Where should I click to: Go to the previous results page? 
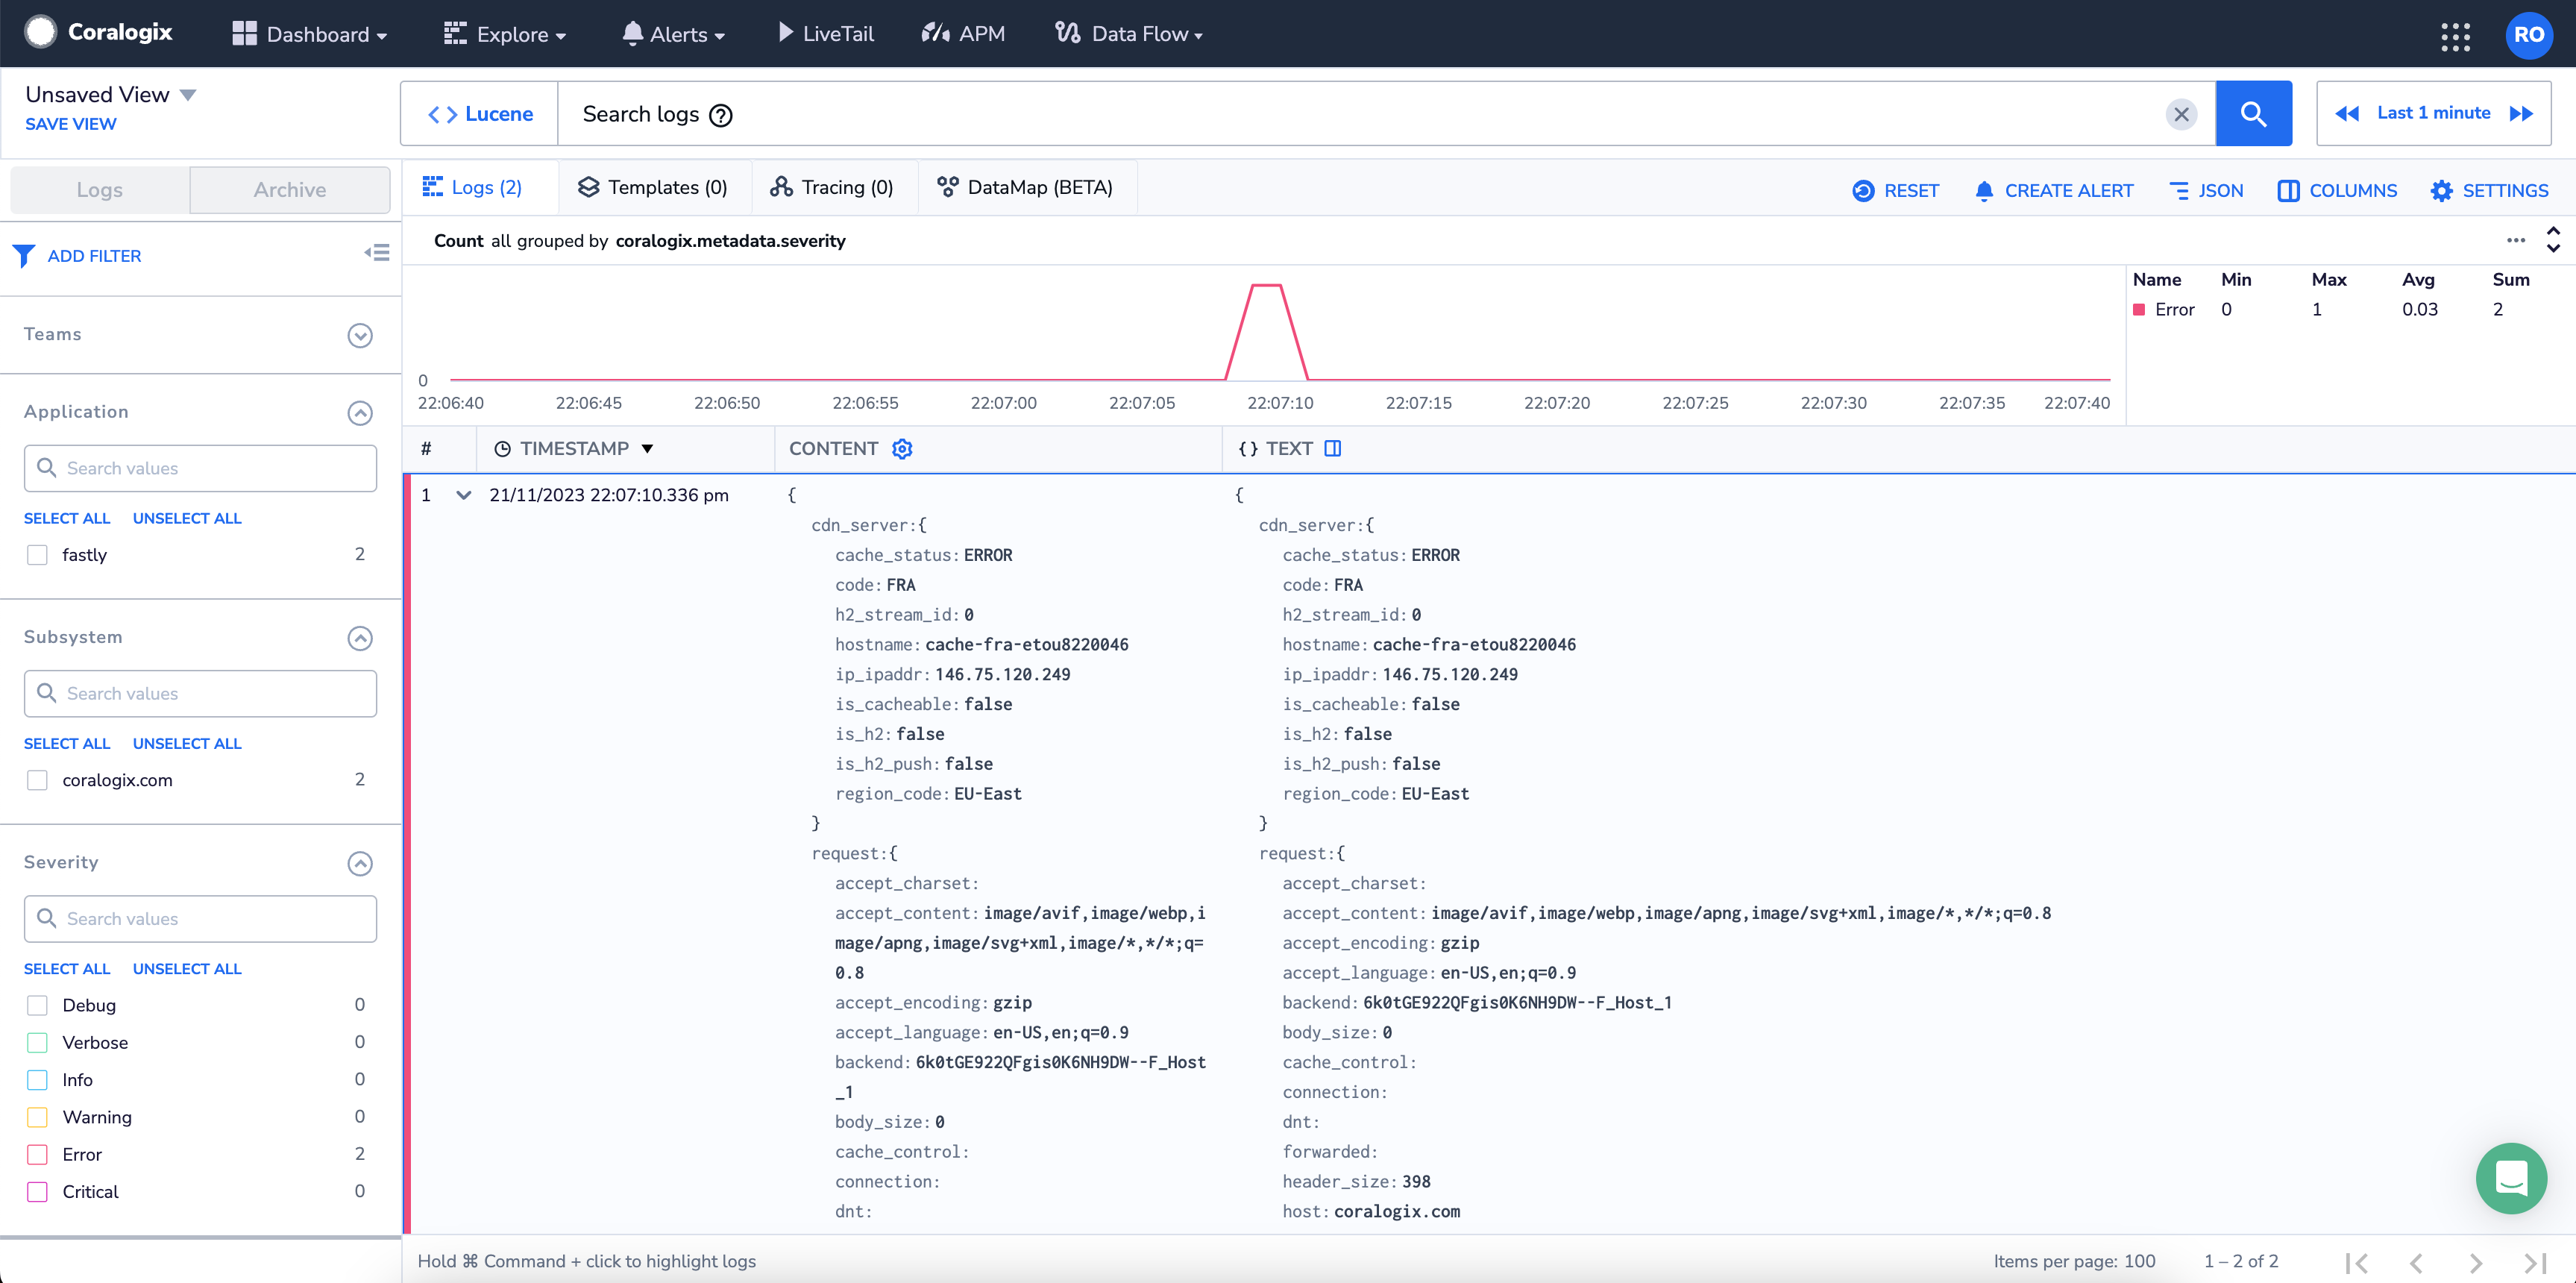tap(2415, 1262)
